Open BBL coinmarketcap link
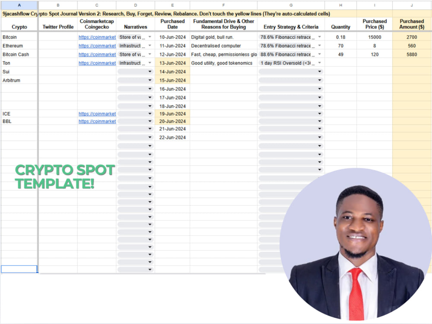The height and width of the screenshot is (324, 432). pos(97,121)
